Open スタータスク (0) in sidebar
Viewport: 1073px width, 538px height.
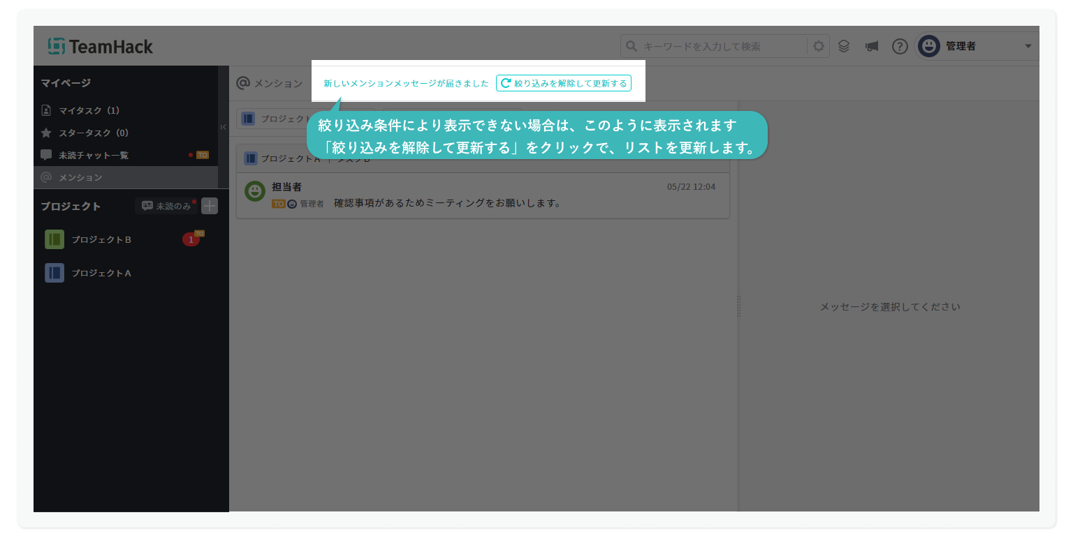93,133
